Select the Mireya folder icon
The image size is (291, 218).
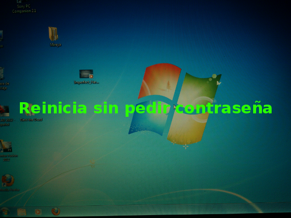(x=53, y=33)
